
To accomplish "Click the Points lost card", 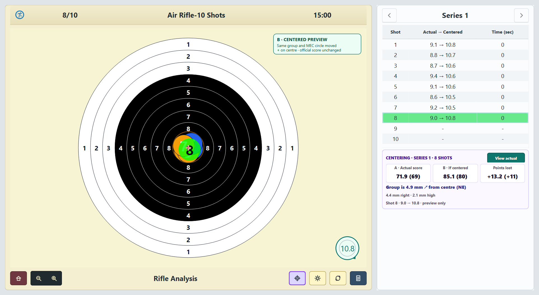I will click(503, 173).
